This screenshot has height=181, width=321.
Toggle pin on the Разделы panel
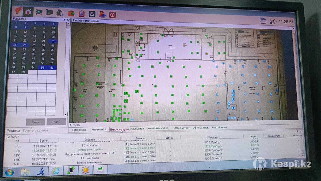(x=64, y=20)
